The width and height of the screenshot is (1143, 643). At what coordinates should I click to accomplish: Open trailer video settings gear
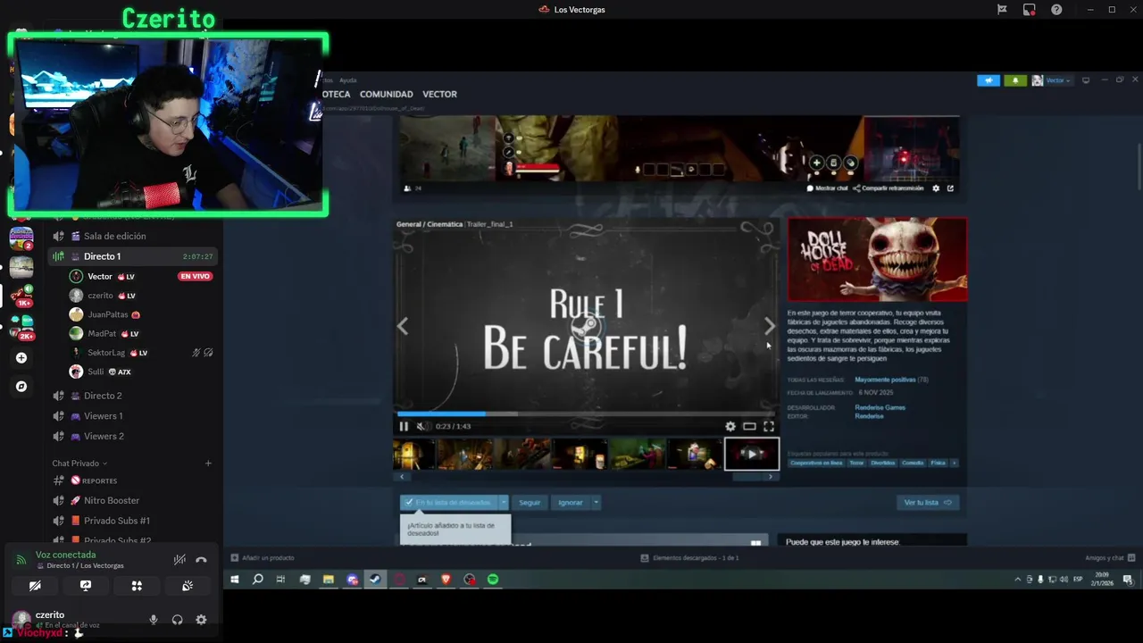[x=730, y=426]
